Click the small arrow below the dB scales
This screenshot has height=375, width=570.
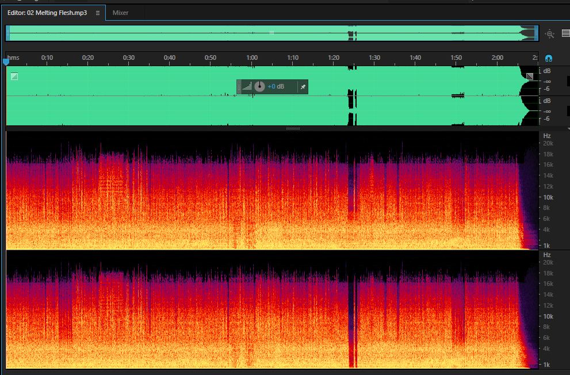point(568,129)
